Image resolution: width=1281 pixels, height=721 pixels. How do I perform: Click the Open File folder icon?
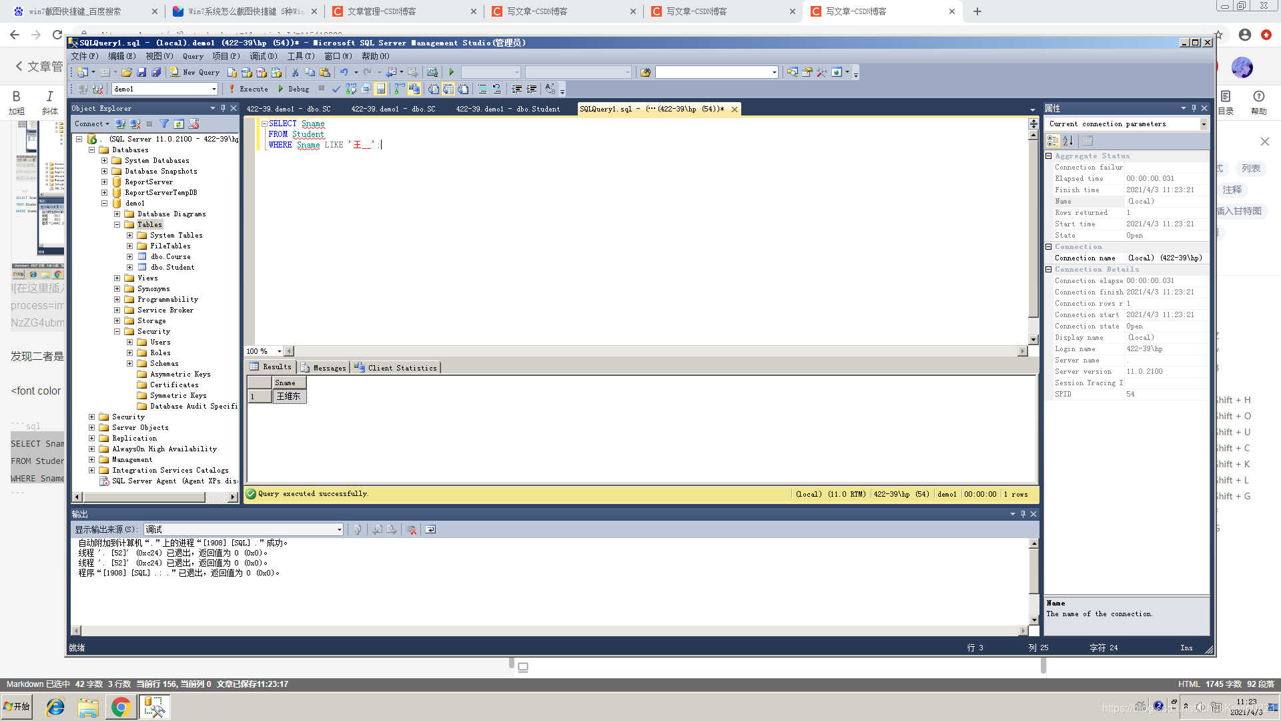(x=127, y=72)
